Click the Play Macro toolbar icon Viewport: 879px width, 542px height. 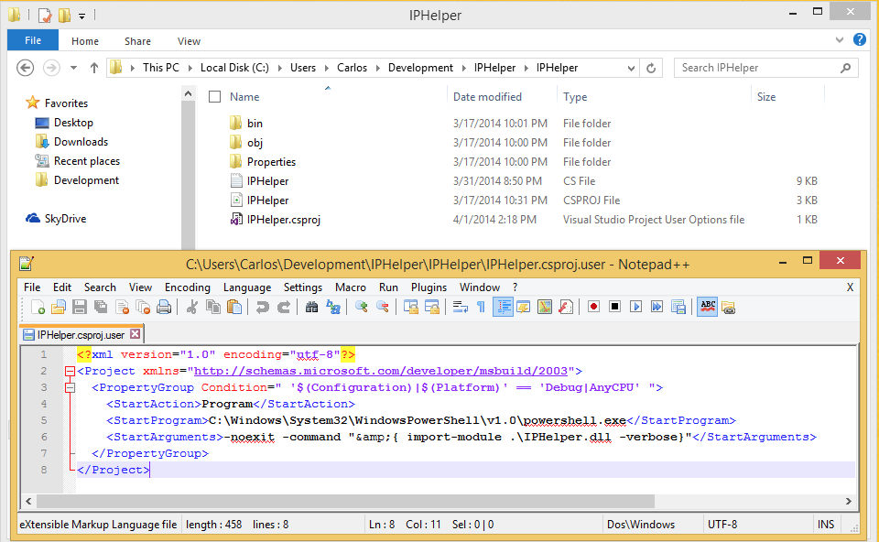click(x=635, y=307)
